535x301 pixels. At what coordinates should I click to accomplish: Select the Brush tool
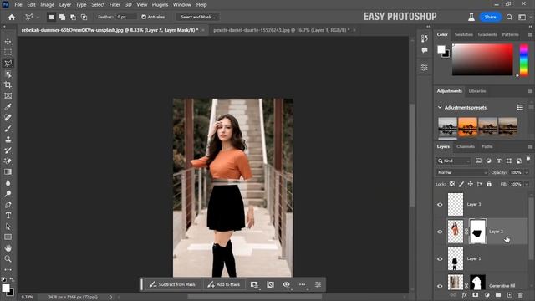coord(8,129)
